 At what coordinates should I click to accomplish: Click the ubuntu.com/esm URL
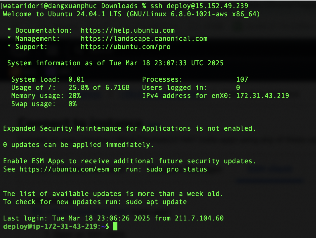(64, 169)
